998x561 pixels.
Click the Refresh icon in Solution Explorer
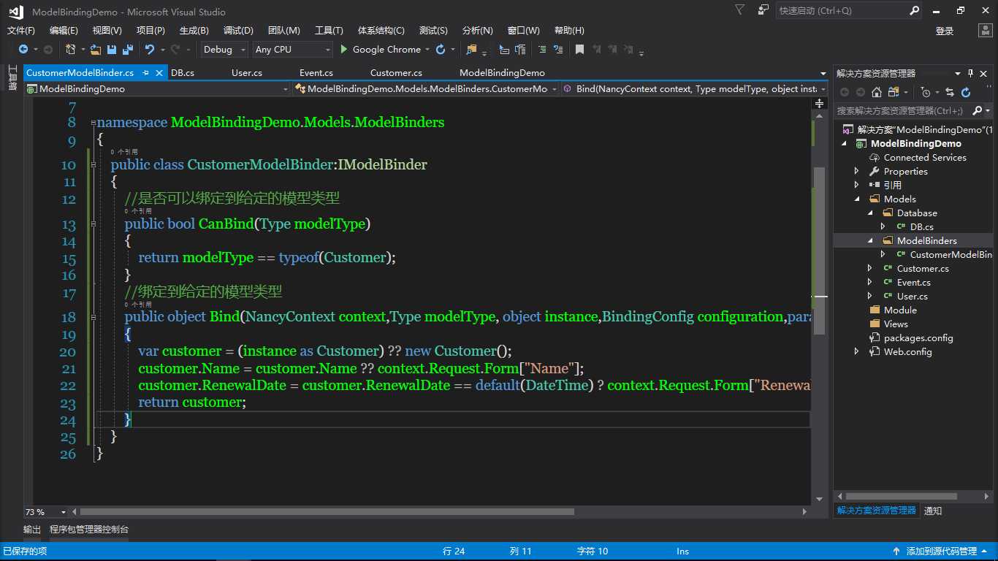point(966,92)
